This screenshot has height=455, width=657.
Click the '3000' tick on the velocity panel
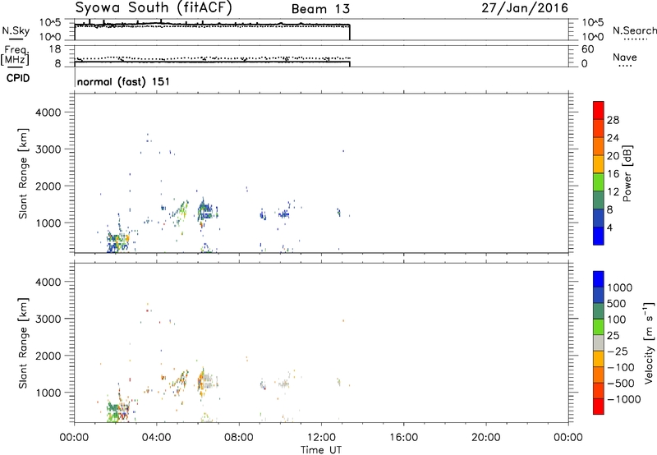48,319
